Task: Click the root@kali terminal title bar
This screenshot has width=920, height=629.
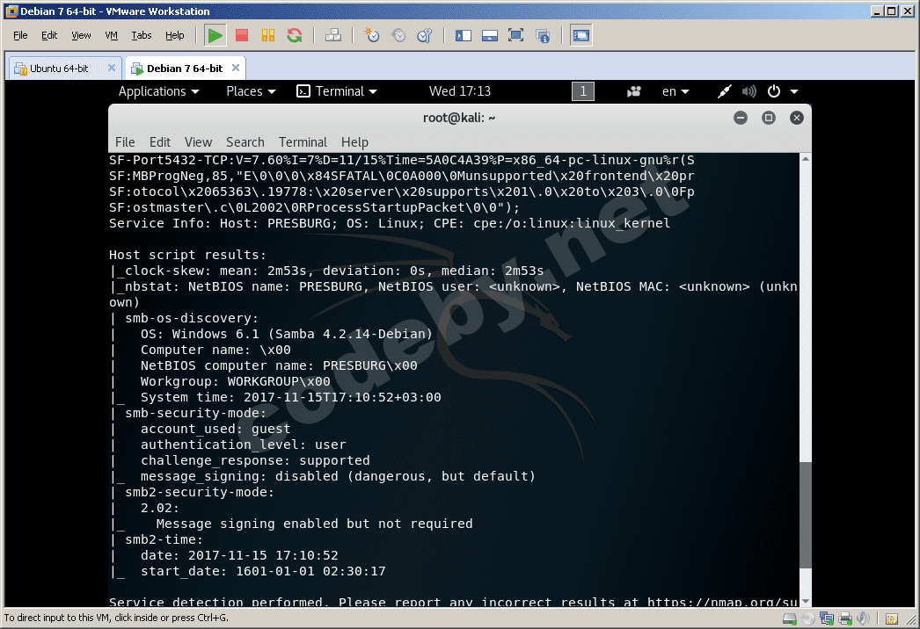Action: [x=459, y=118]
